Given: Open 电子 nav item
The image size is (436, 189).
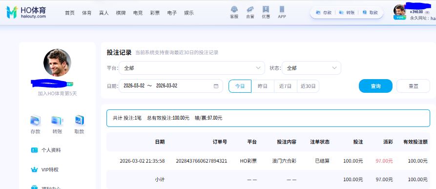Looking at the screenshot, I should click(x=172, y=13).
